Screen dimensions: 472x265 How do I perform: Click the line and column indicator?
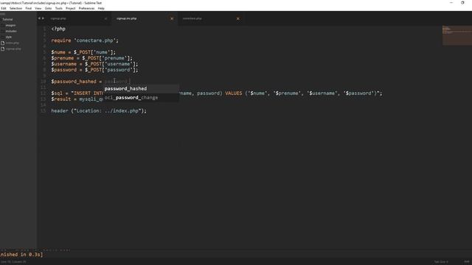tap(13, 262)
